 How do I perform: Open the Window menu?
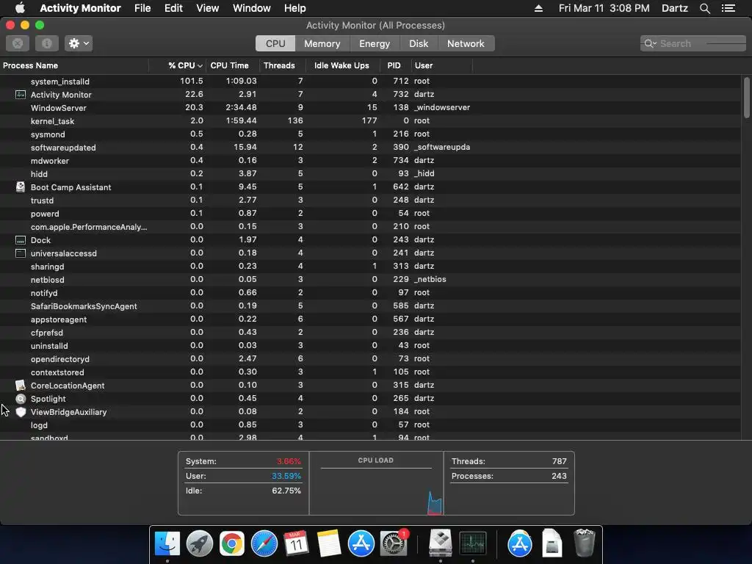[x=251, y=8]
